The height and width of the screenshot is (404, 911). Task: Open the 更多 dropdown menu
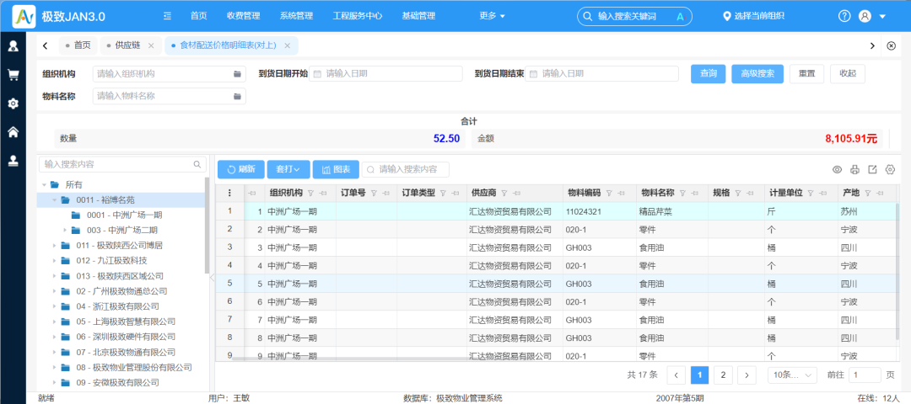492,16
